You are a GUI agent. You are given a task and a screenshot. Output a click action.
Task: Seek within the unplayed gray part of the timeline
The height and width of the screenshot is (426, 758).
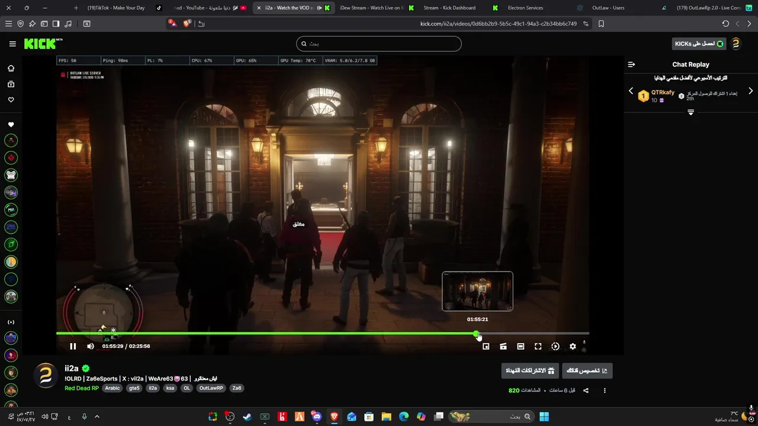[x=533, y=334]
